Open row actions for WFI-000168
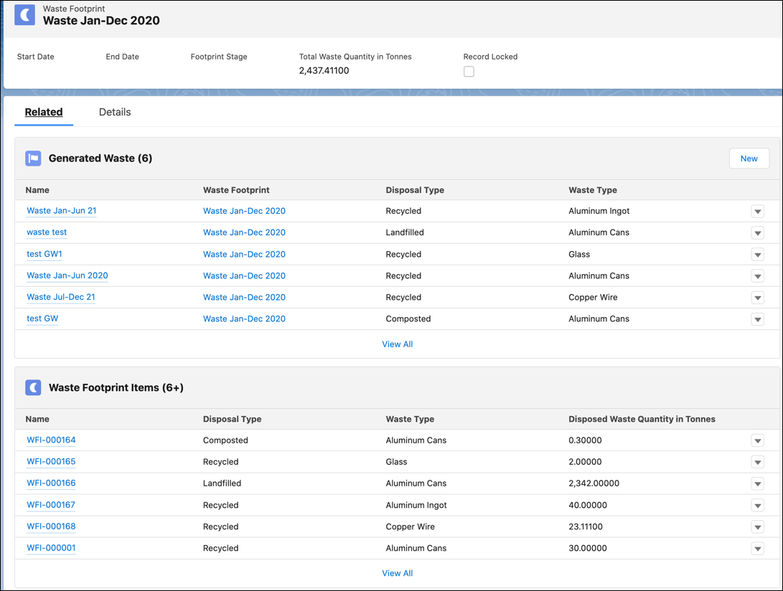Image resolution: width=783 pixels, height=591 pixels. tap(758, 526)
